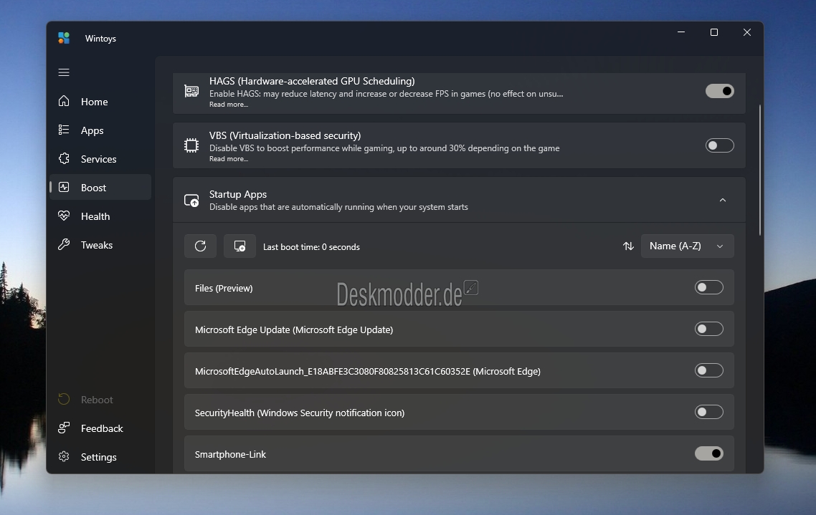
Task: Click the Settings gear icon
Action: click(64, 456)
